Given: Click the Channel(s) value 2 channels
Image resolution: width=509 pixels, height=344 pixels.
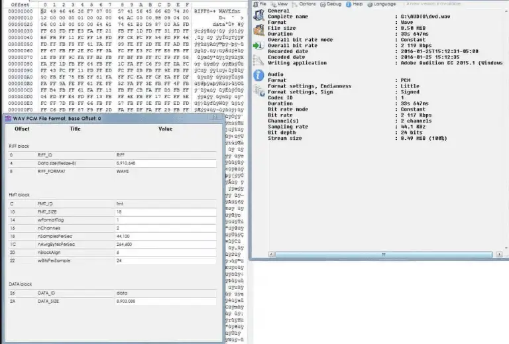Looking at the screenshot, I should [416, 121].
